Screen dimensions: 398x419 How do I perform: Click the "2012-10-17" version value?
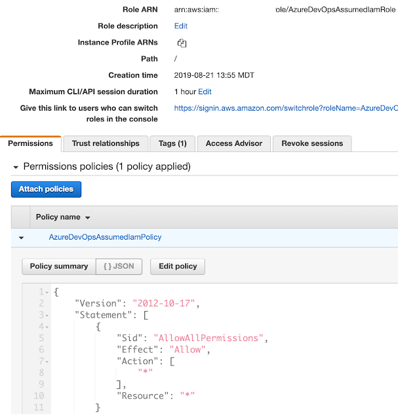pyautogui.click(x=164, y=303)
